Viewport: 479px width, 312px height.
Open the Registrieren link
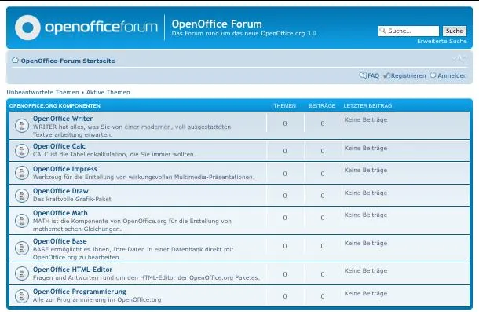pyautogui.click(x=408, y=76)
